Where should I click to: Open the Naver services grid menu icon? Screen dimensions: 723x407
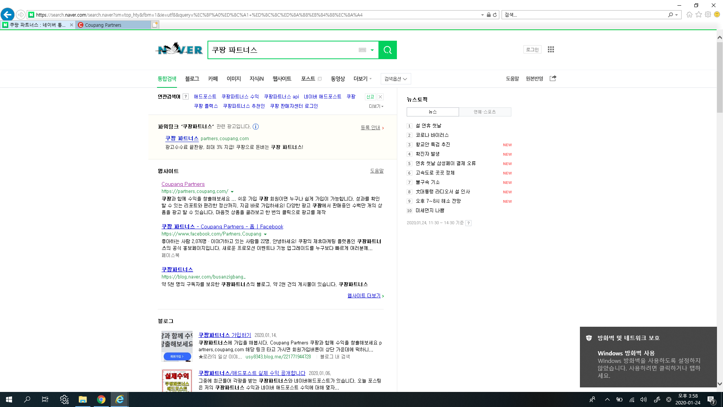click(x=551, y=49)
